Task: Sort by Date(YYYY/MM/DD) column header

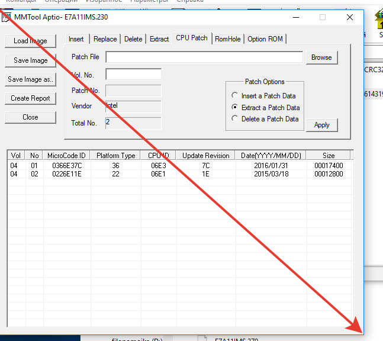Action: 271,155
